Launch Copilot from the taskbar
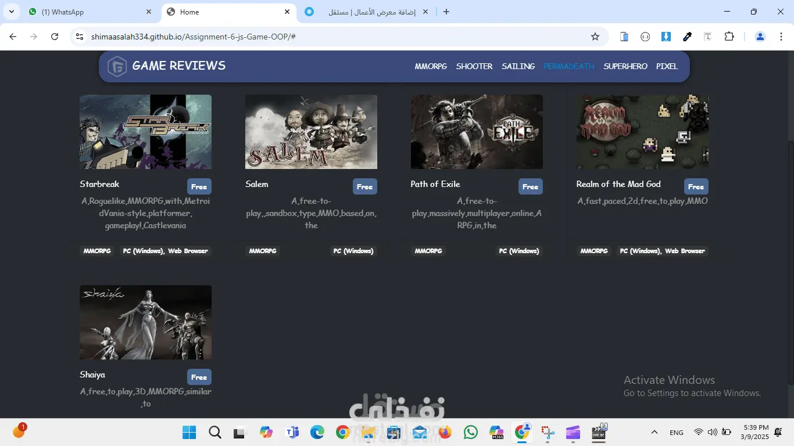Image resolution: width=794 pixels, height=446 pixels. coord(266,432)
